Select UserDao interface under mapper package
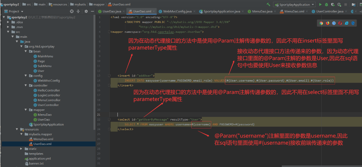 pos(41,120)
